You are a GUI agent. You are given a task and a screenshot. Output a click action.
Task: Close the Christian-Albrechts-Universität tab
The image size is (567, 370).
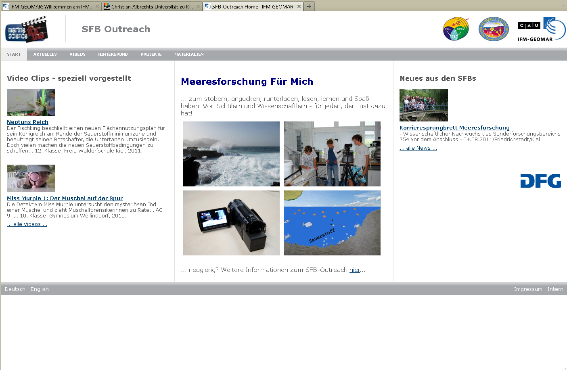click(x=198, y=6)
